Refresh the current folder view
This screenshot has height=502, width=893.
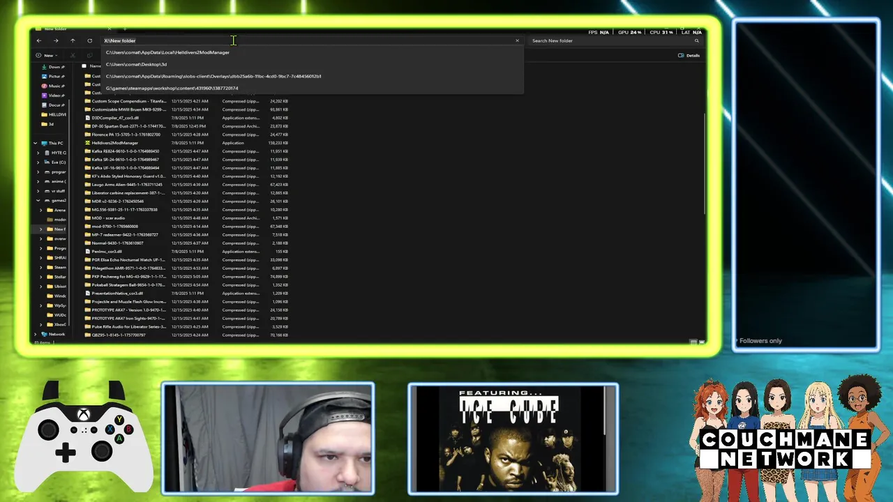(89, 40)
